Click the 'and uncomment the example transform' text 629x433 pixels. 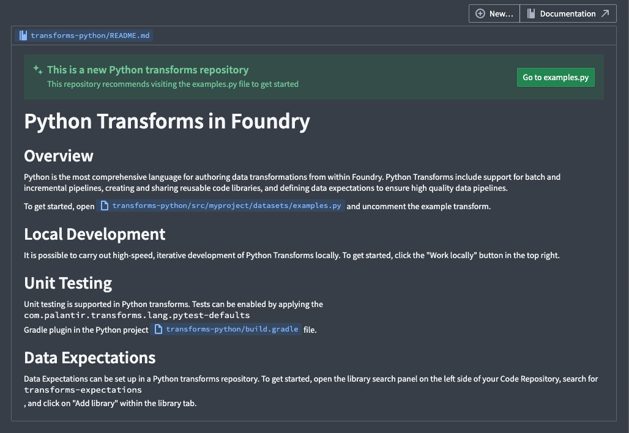pos(419,207)
